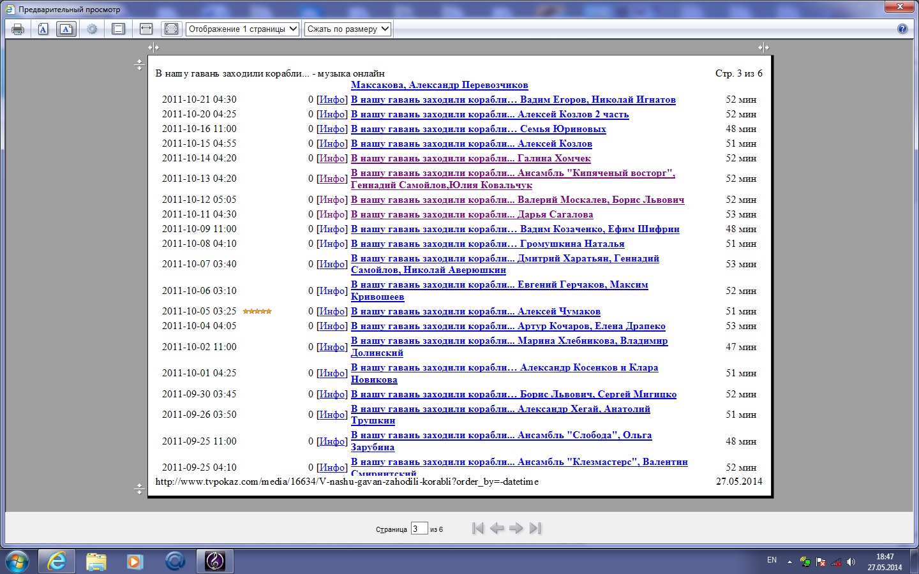Image resolution: width=919 pixels, height=574 pixels.
Task: Click the left margin adjust handle above page
Action: (x=153, y=47)
